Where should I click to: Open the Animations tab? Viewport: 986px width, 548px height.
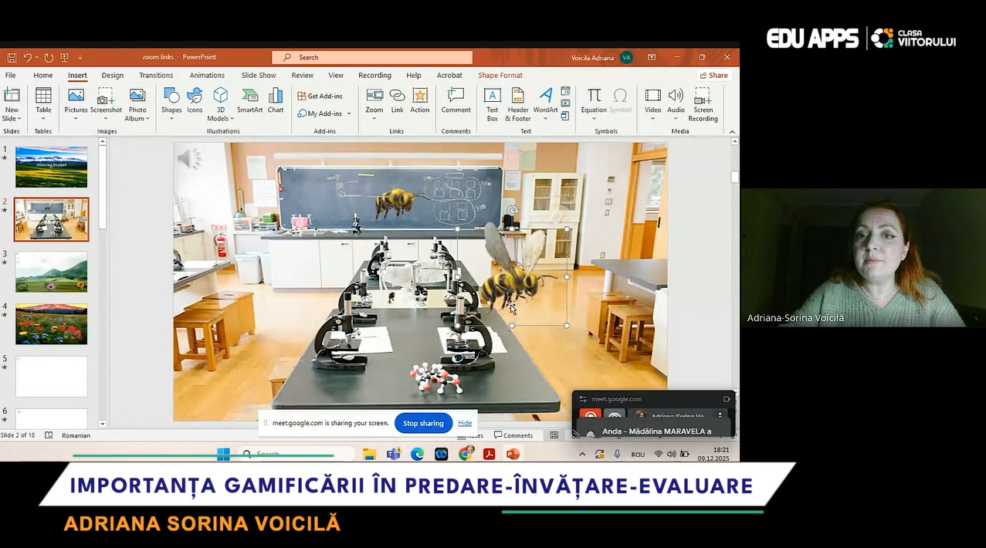coord(207,76)
